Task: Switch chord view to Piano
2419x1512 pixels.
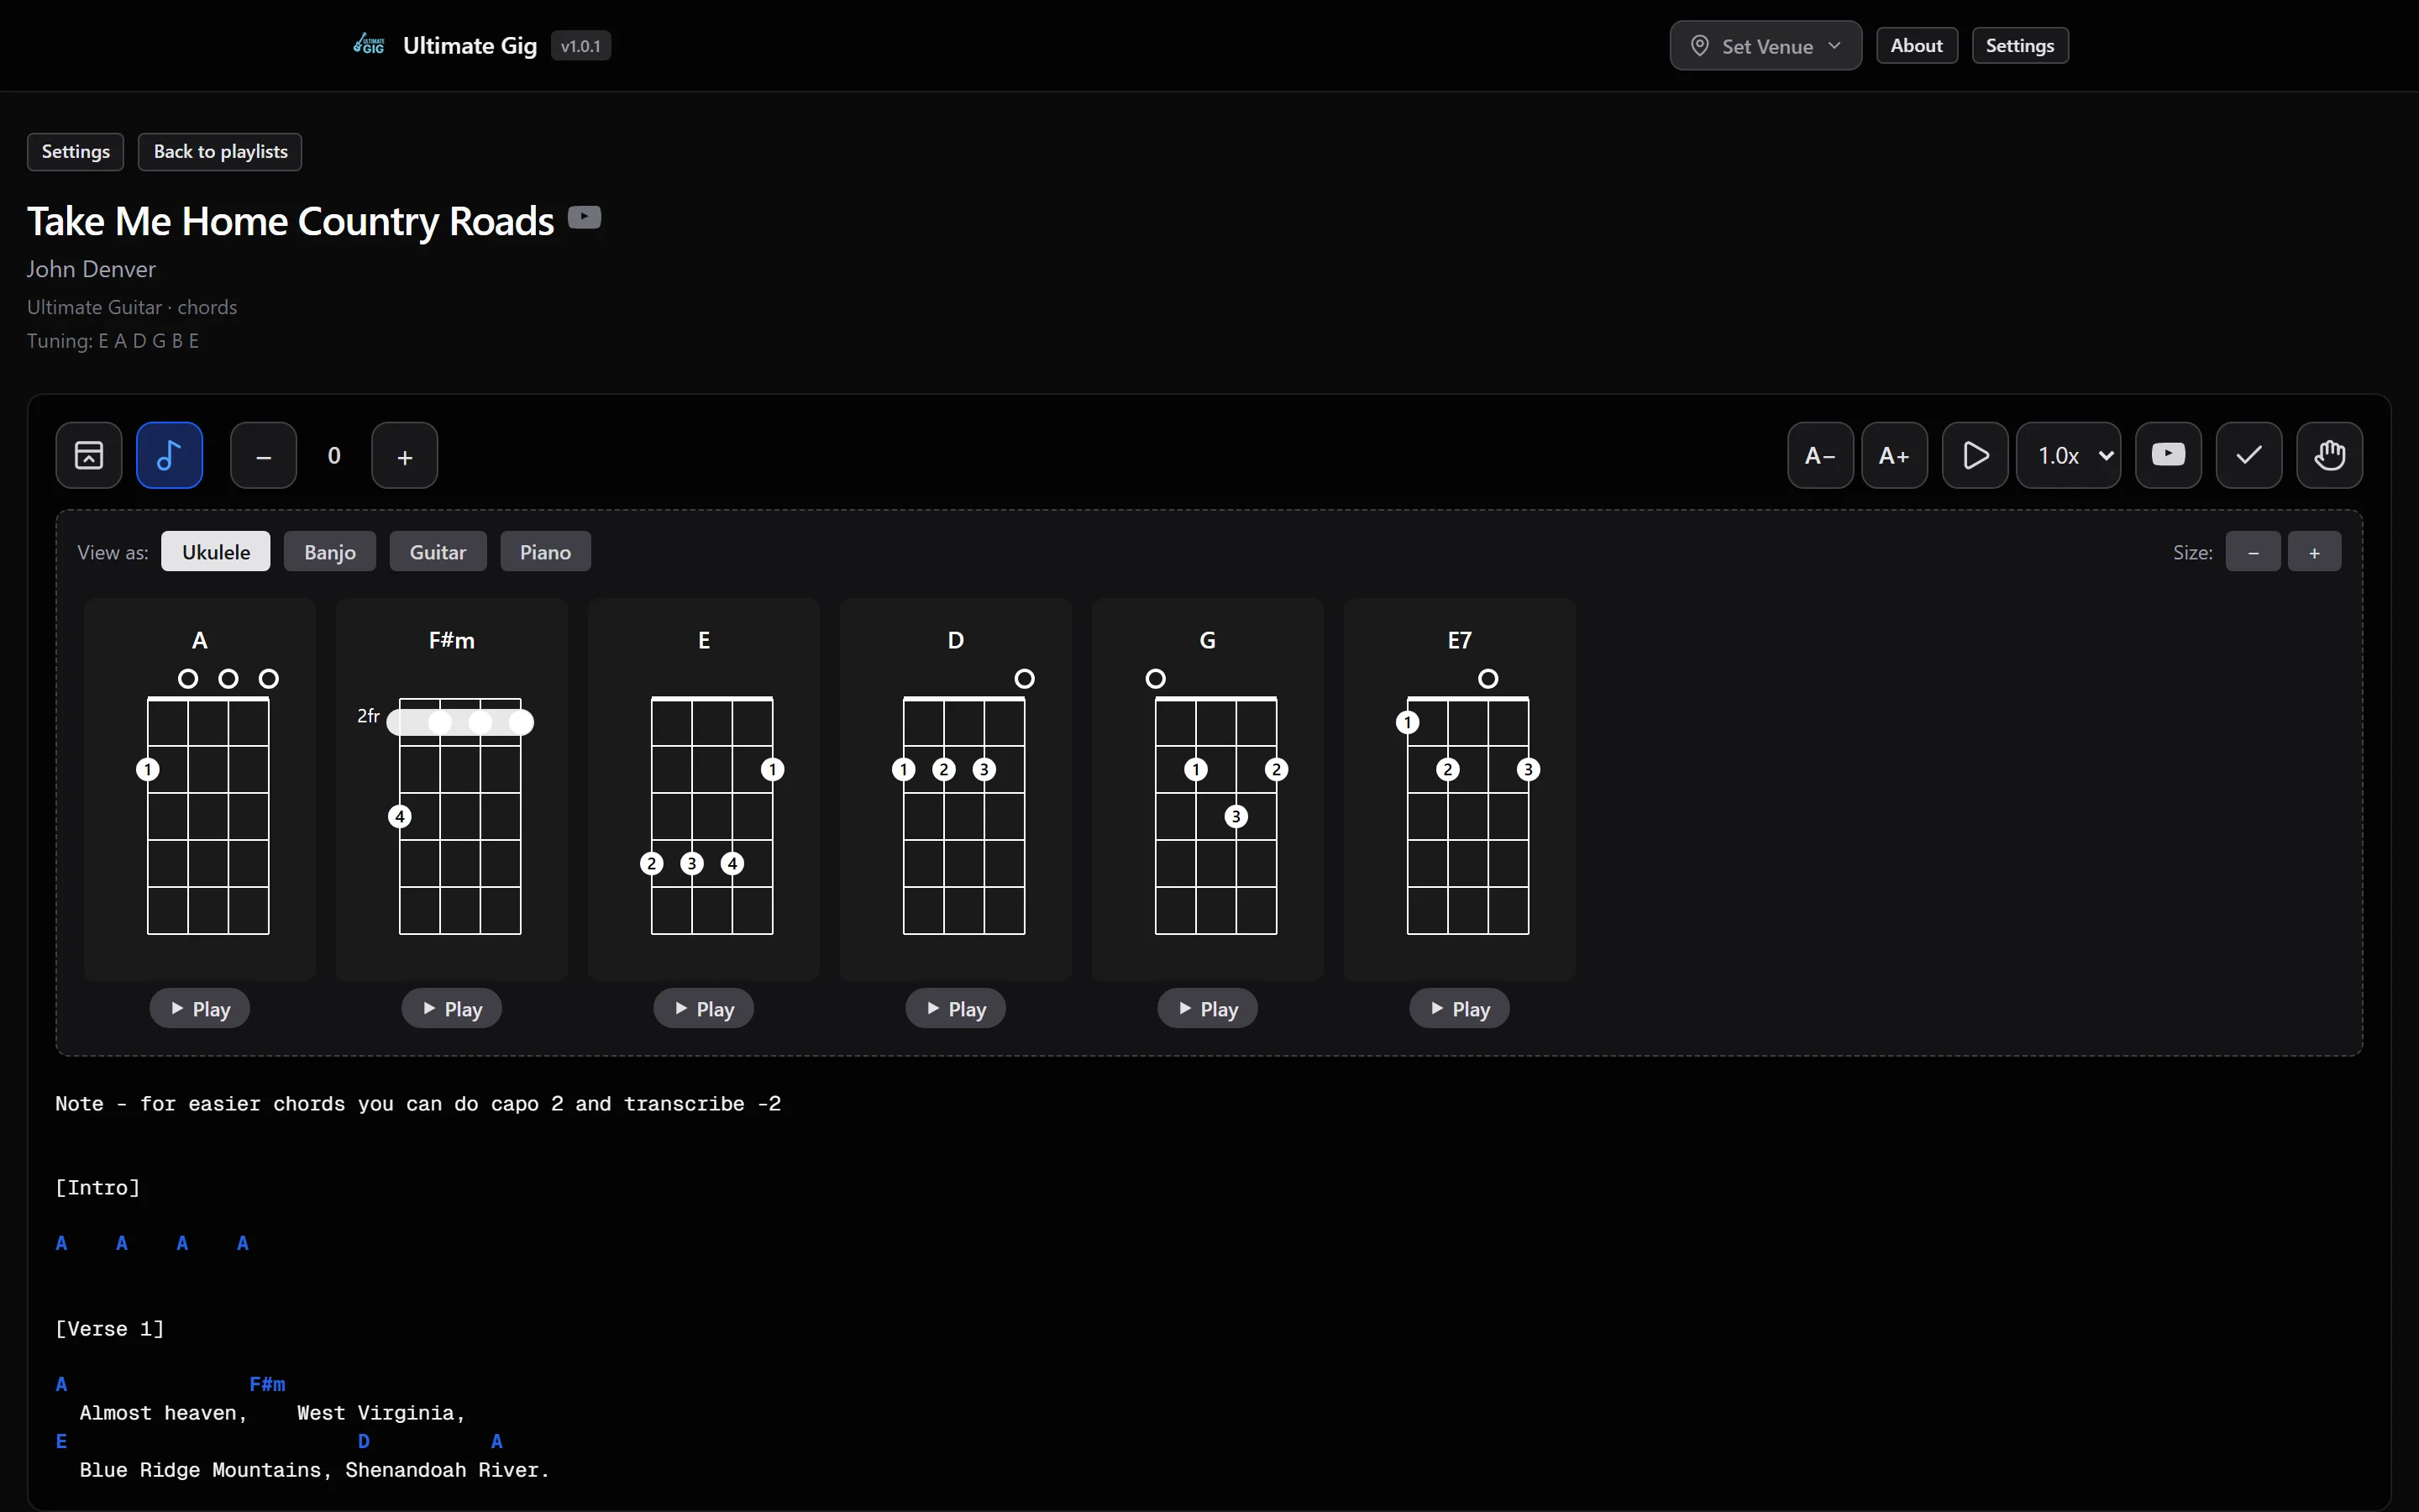Action: tap(546, 551)
